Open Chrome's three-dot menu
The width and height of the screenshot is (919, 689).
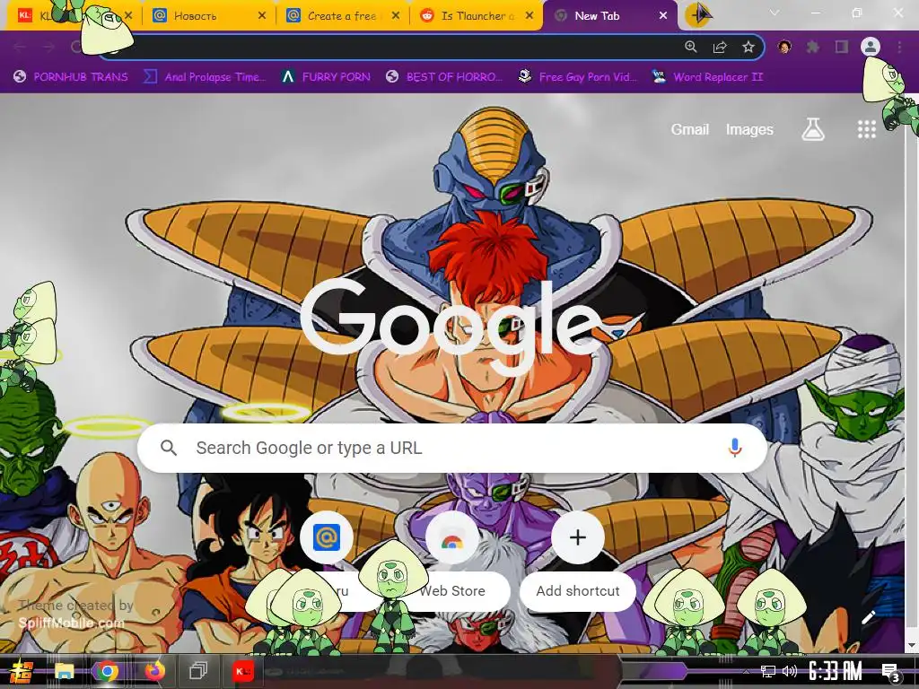coord(899,47)
